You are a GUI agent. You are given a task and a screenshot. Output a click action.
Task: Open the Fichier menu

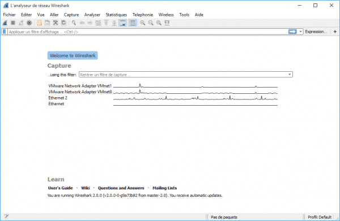9,15
